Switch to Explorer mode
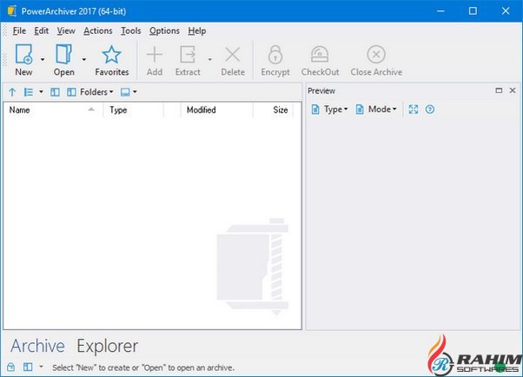This screenshot has width=523, height=377. [x=108, y=346]
